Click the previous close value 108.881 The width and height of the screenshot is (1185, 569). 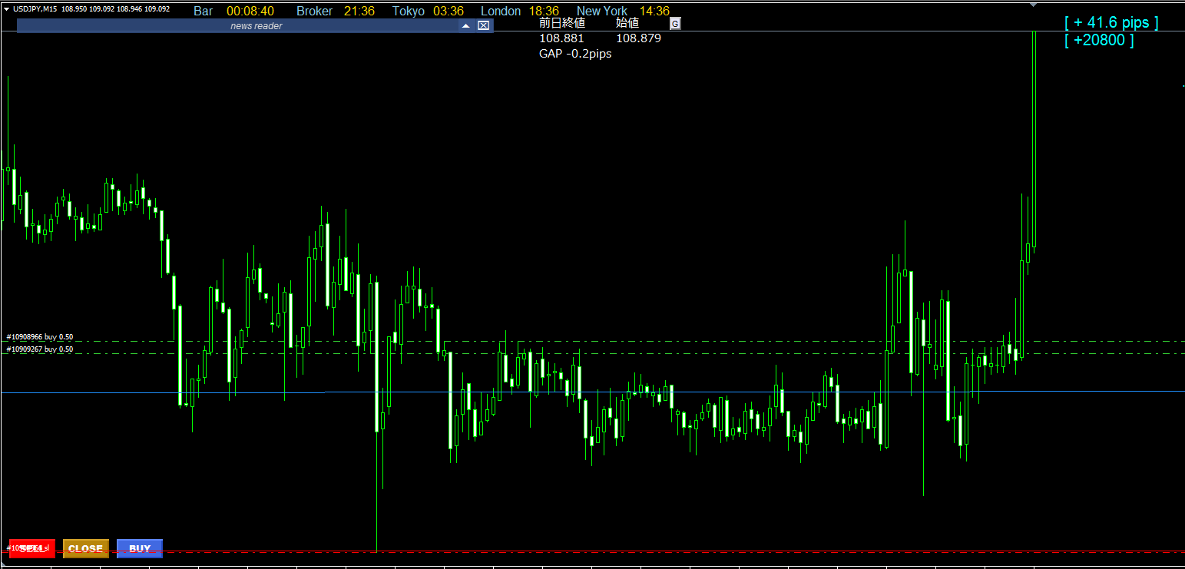562,38
